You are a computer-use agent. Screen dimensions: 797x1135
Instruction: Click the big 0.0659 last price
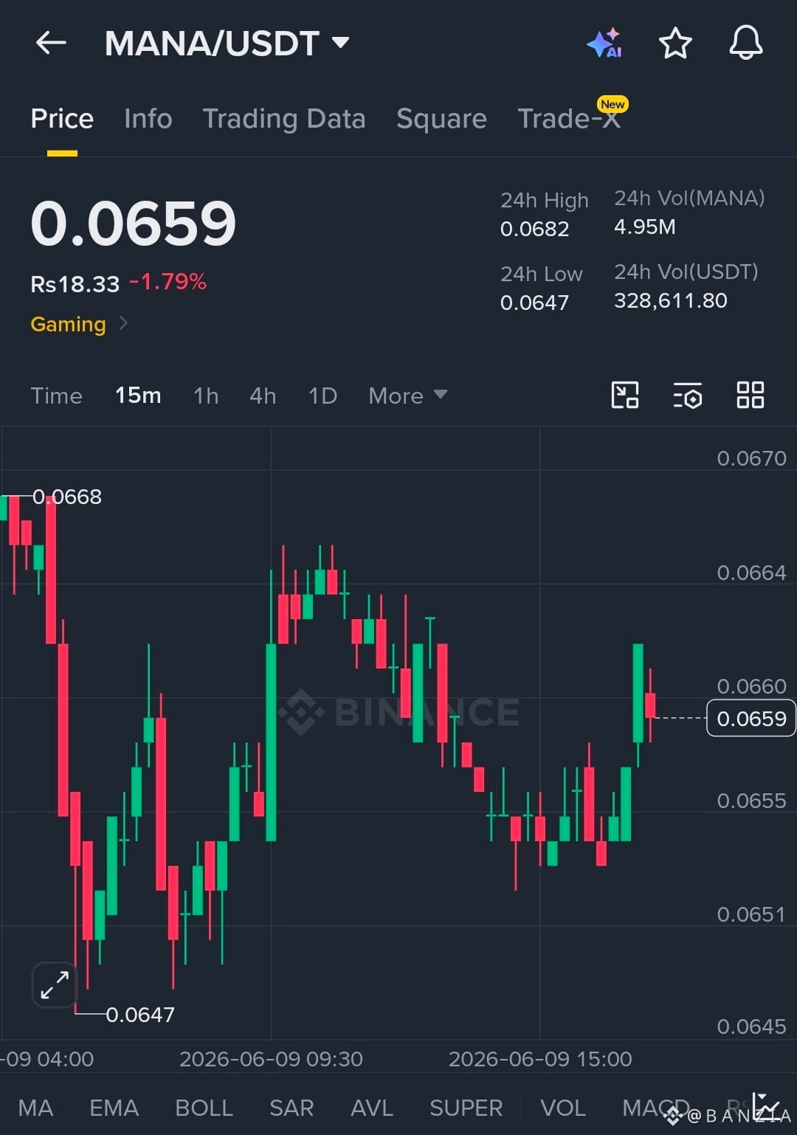point(134,224)
